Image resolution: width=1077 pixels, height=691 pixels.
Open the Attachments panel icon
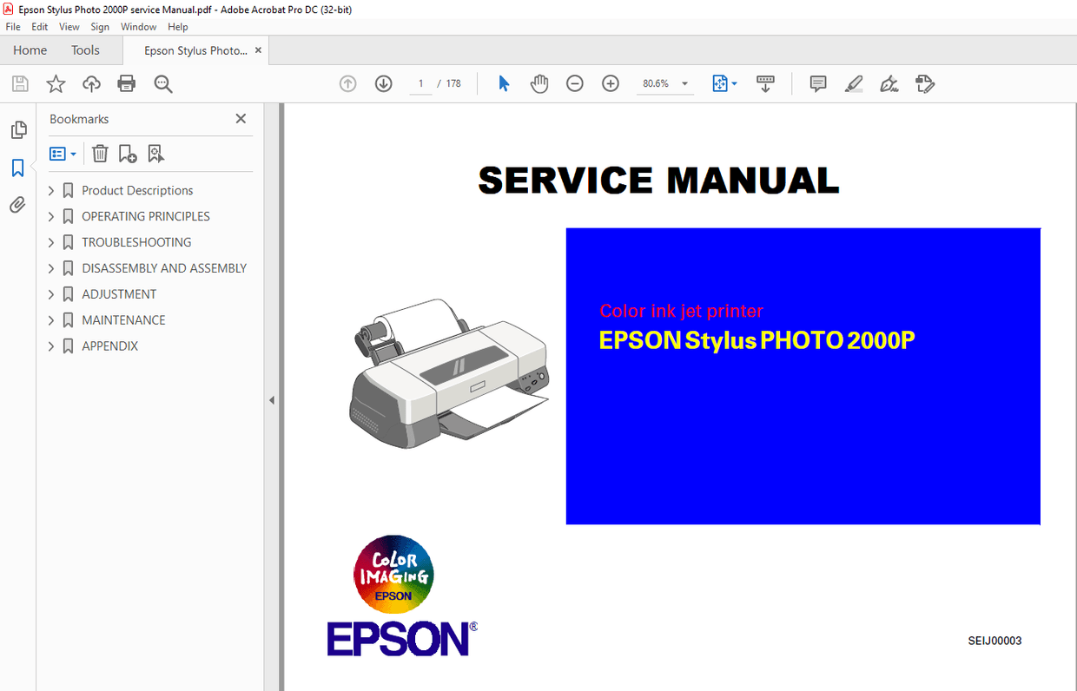click(17, 205)
